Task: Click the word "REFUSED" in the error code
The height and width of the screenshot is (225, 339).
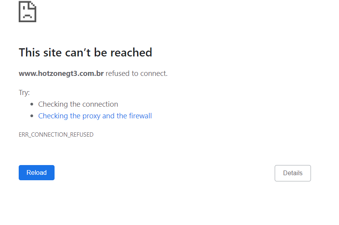Action: click(82, 135)
